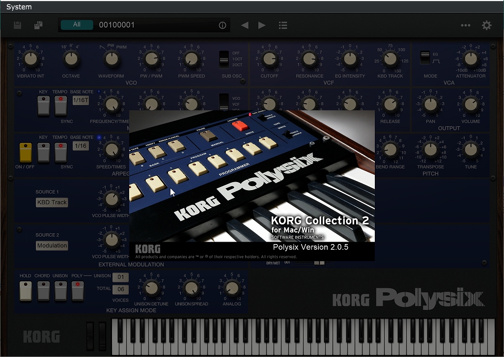Click the ATTENUATOR knob
This screenshot has height=357, width=504.
[471, 58]
